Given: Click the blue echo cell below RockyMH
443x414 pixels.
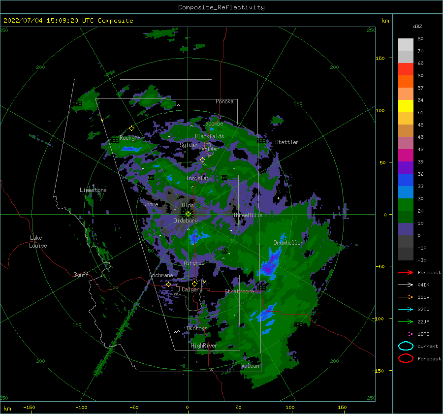Looking at the screenshot, I should coord(130,149).
